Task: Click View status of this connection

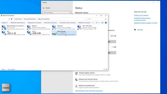Action: [68, 23]
